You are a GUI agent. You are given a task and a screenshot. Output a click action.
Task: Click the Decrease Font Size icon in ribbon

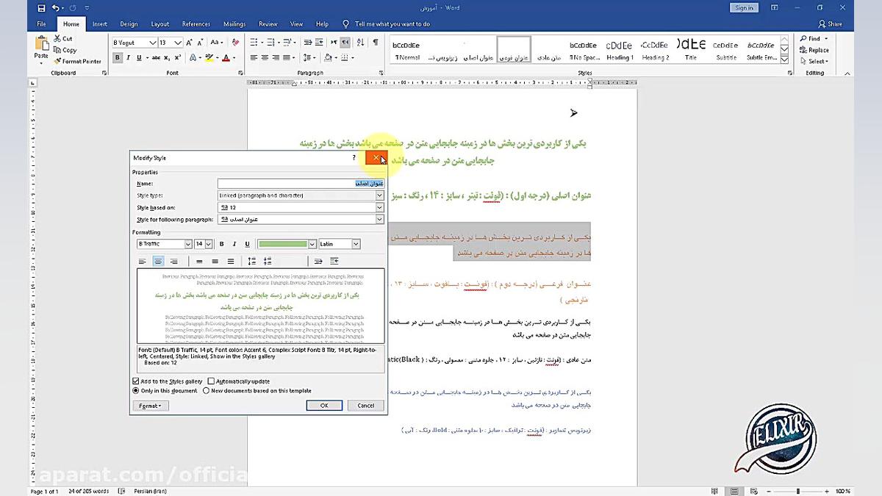point(199,43)
